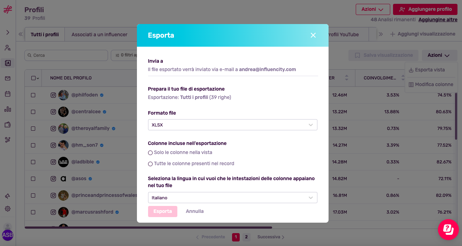Click the 'Aggiungine altre' link
Image resolution: width=462 pixels, height=246 pixels.
pyautogui.click(x=438, y=20)
